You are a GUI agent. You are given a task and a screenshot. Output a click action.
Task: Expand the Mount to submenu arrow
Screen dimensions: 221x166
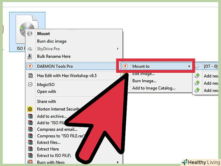tap(189, 66)
